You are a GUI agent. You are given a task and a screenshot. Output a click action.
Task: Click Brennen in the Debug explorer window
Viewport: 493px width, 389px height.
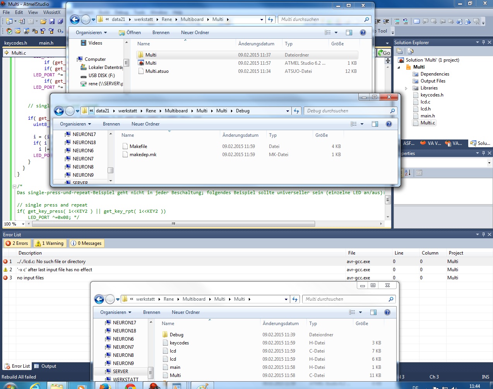pos(111,124)
